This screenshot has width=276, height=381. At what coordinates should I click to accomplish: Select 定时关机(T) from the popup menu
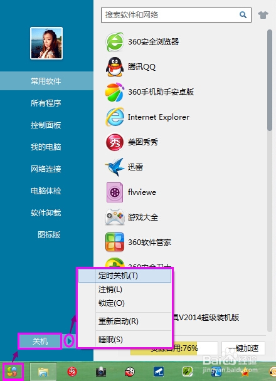click(124, 276)
